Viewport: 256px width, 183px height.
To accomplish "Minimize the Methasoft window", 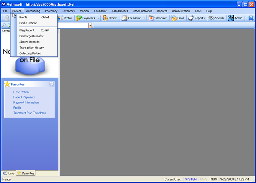I will pos(240,5).
